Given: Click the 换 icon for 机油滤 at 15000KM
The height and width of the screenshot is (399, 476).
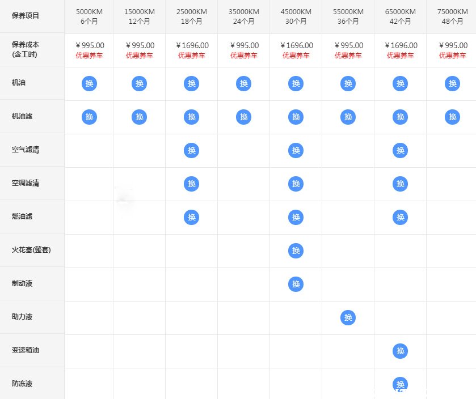Looking at the screenshot, I should click(139, 117).
